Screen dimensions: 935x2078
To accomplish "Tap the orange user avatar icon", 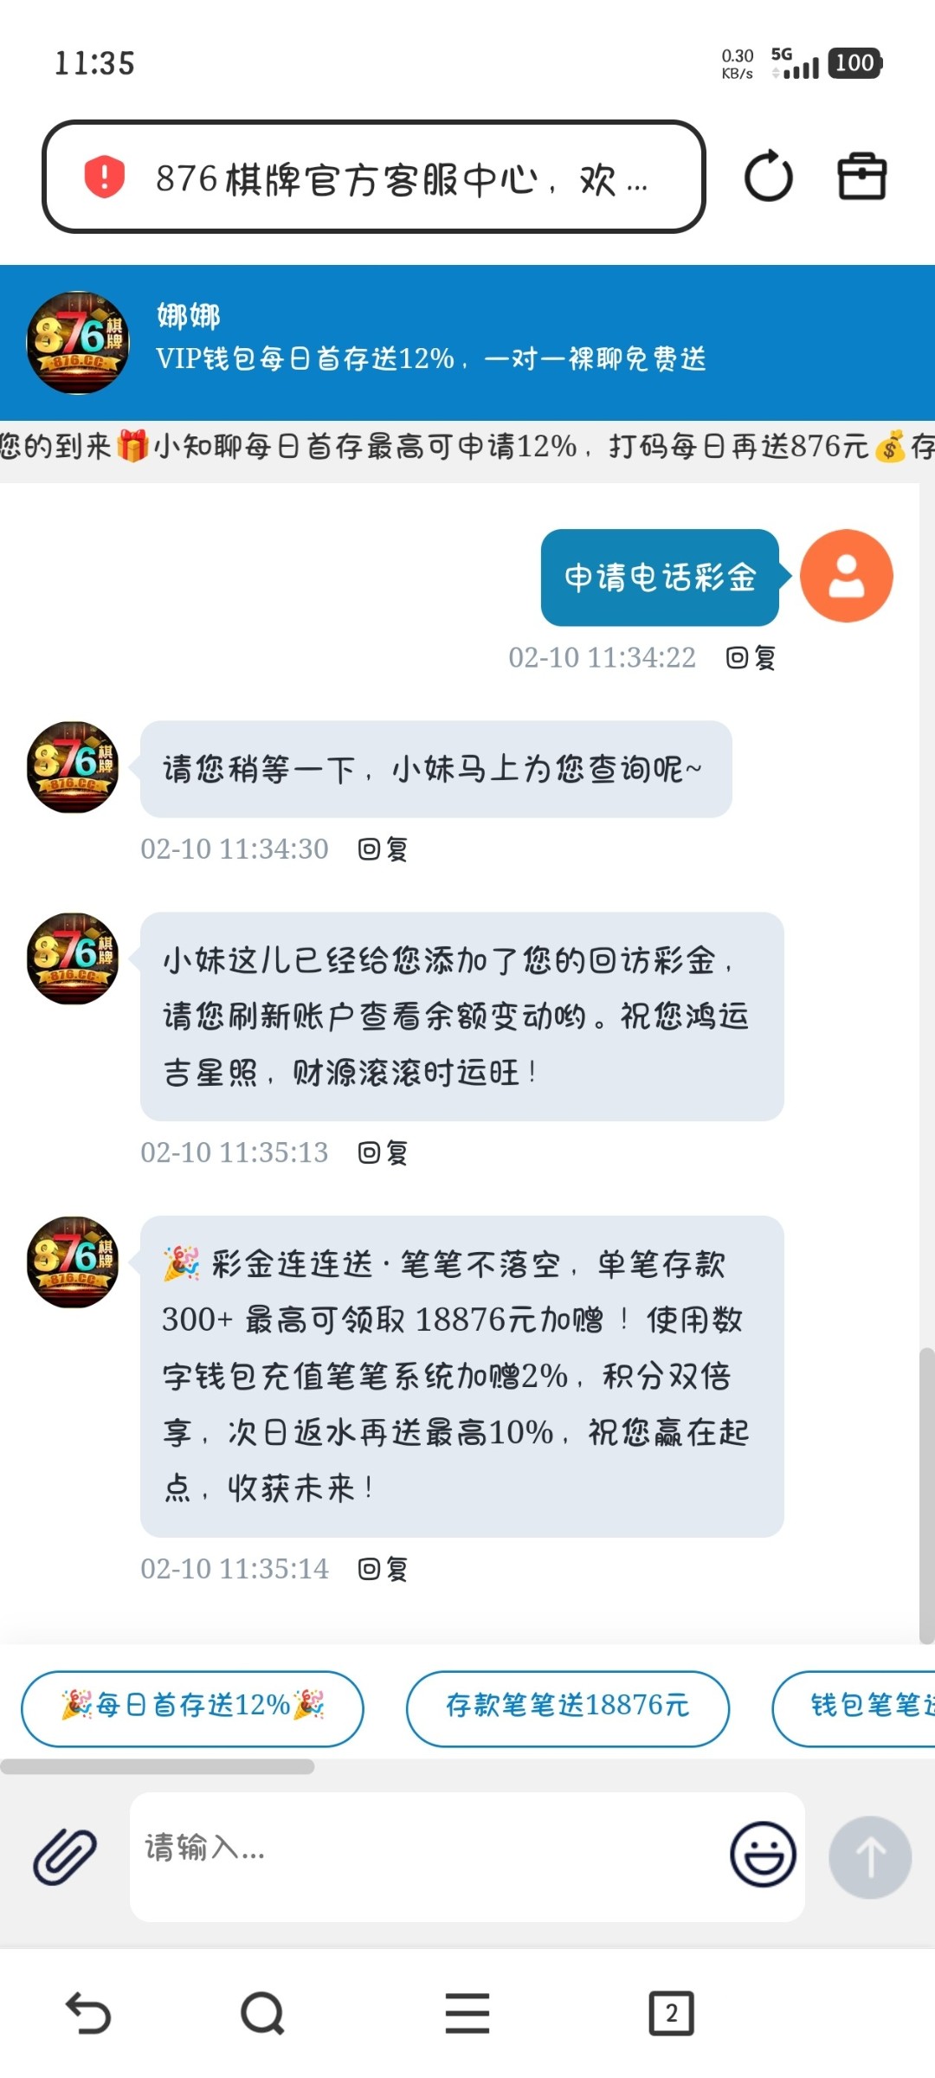I will click(846, 576).
